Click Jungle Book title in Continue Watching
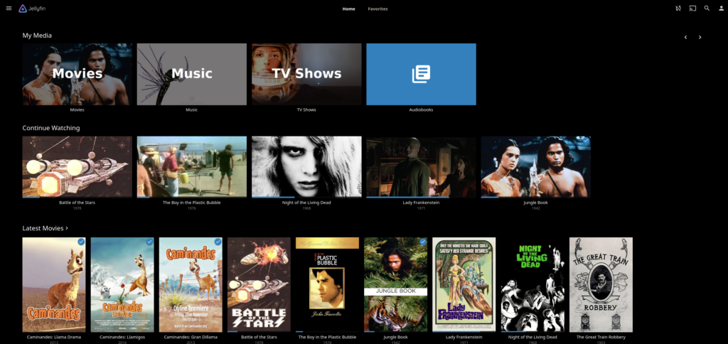The width and height of the screenshot is (728, 344). coord(536,203)
